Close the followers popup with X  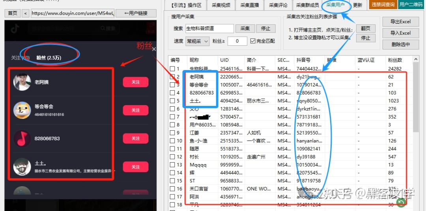[154, 49]
